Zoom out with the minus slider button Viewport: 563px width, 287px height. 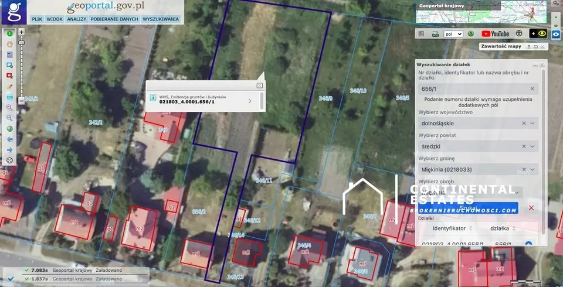22,101
